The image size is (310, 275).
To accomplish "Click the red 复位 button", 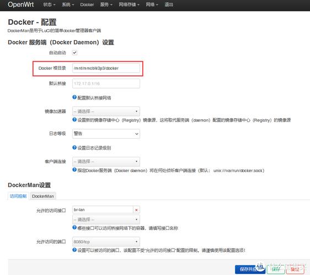I will tap(295, 269).
